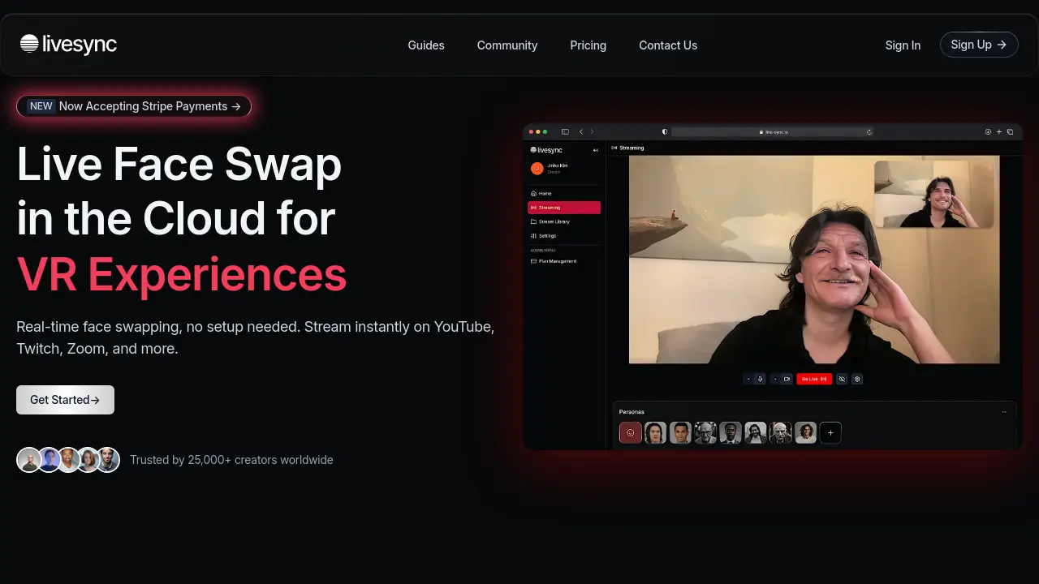
Task: Select the red smiley no-persona tile
Action: click(x=631, y=432)
